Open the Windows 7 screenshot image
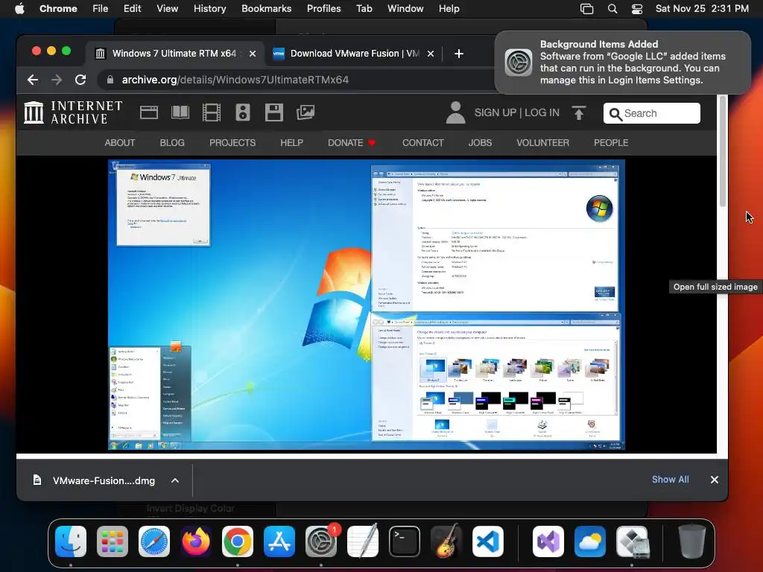Screen dimensions: 763x572 coord(367,305)
